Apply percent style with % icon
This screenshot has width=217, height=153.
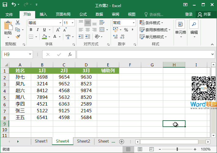(126, 30)
